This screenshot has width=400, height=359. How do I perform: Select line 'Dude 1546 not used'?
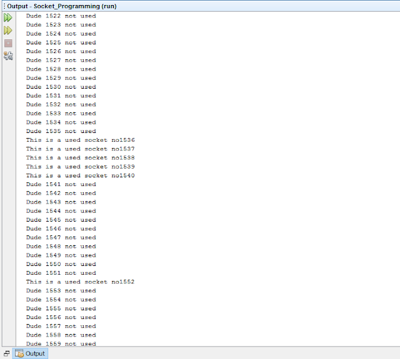(61, 229)
